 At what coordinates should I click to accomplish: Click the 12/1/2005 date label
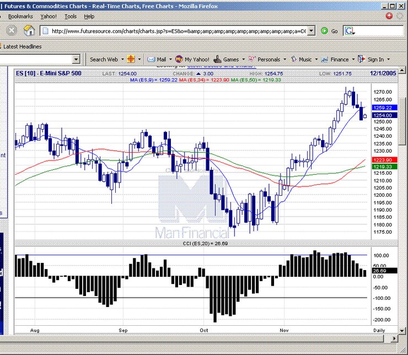383,73
